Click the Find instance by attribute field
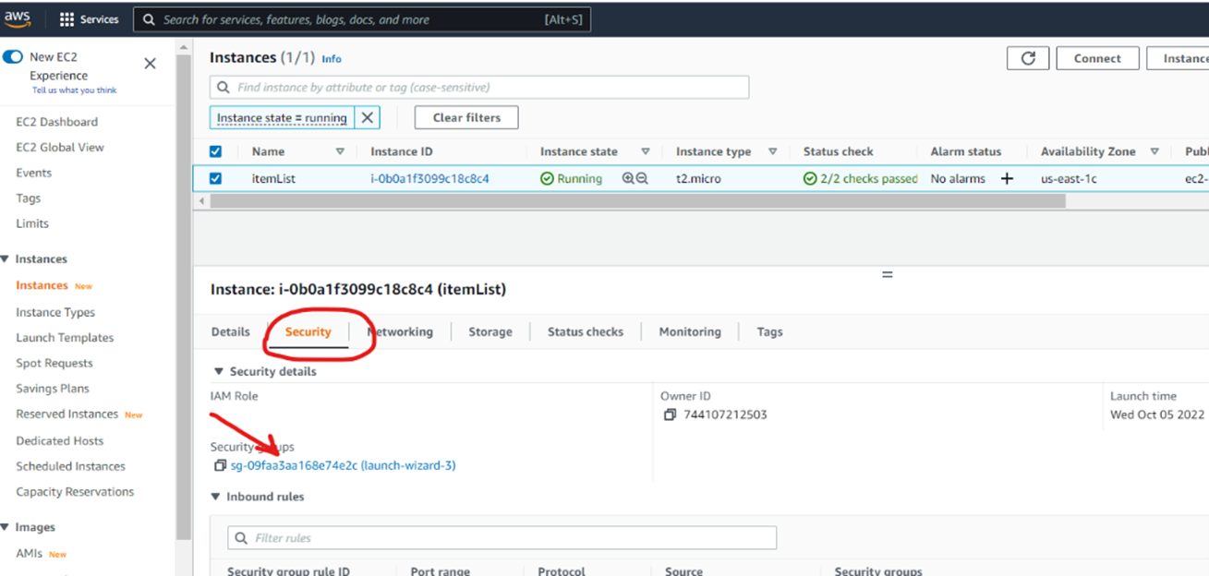The width and height of the screenshot is (1209, 576). click(x=479, y=88)
